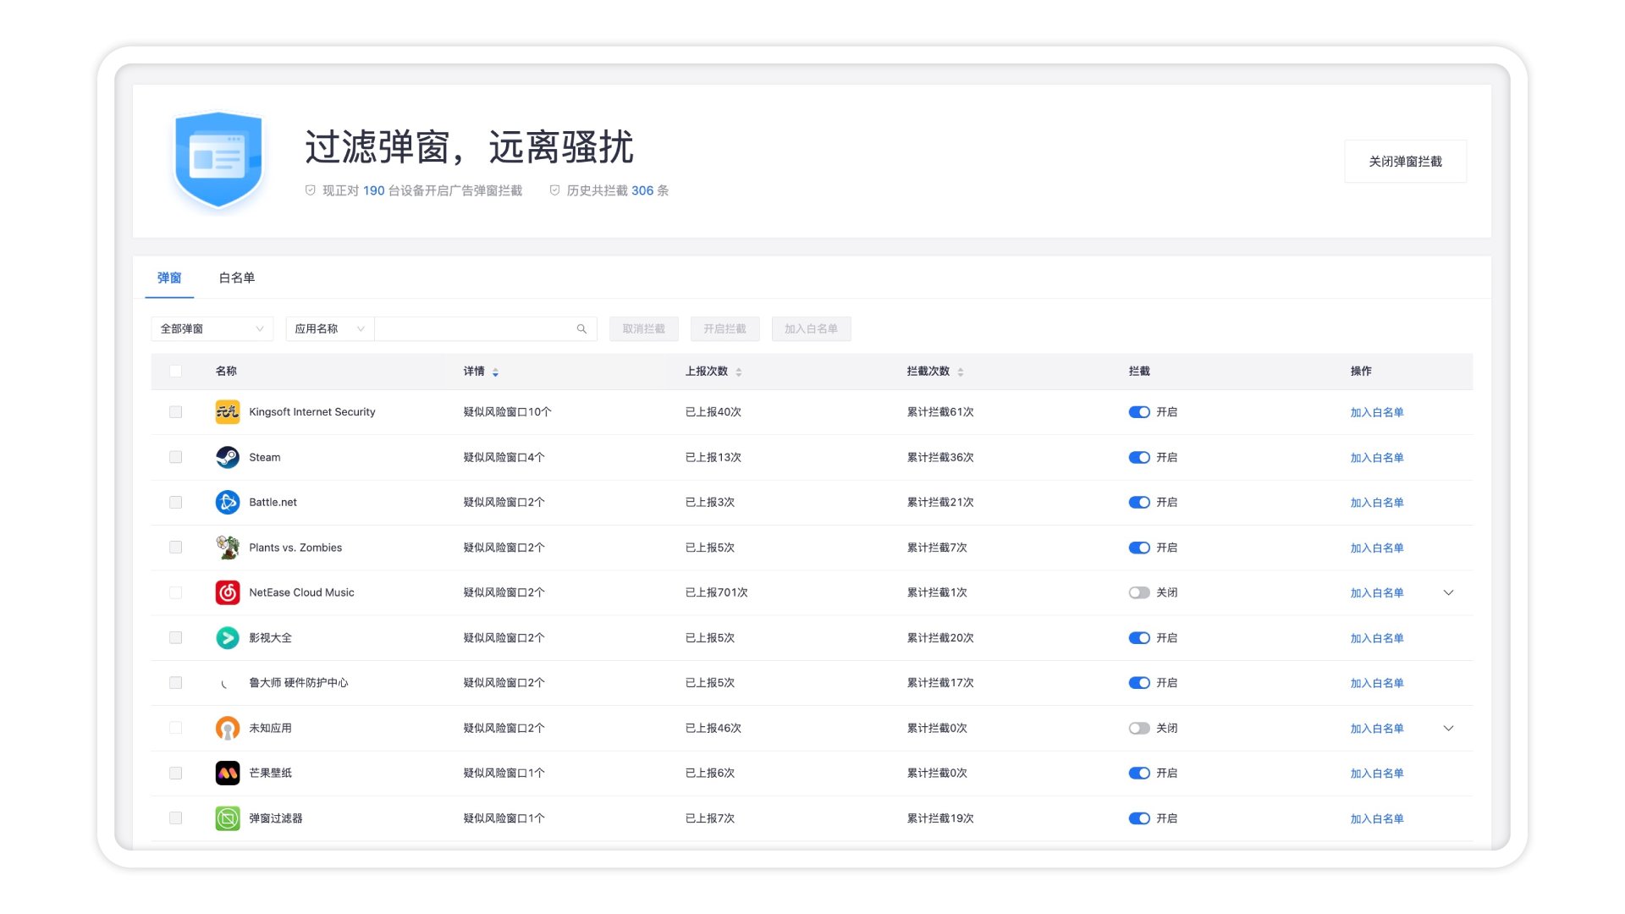
Task: Expand the NetEase Cloud Music row chevron
Action: coord(1448,592)
